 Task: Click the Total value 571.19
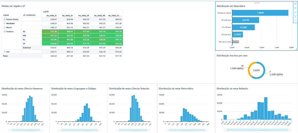118,56
